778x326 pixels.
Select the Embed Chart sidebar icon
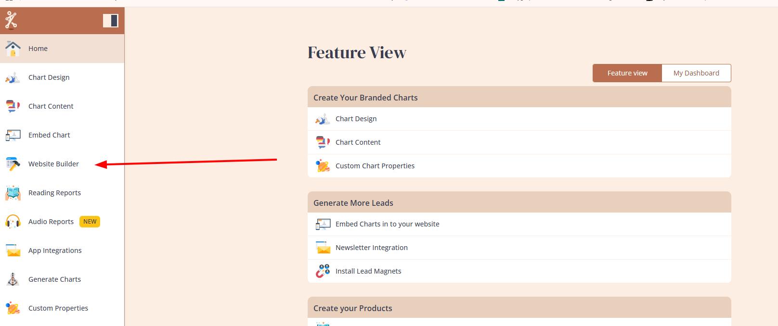(x=13, y=135)
